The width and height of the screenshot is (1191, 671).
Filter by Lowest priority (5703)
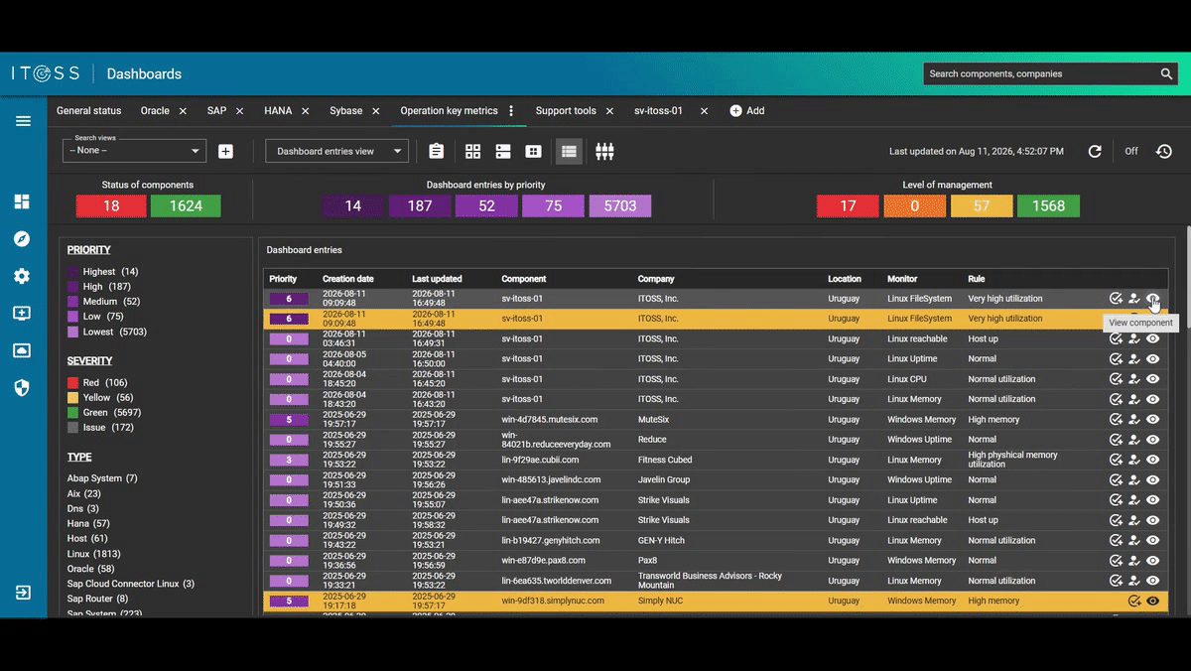(106, 332)
